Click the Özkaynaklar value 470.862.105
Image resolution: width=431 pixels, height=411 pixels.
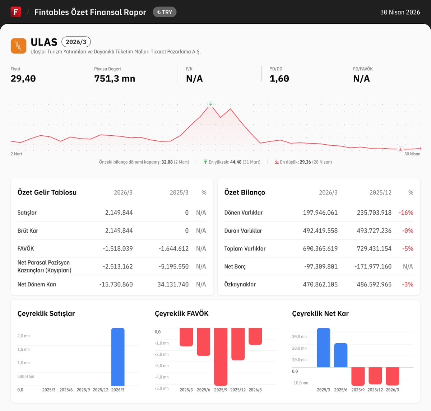pos(320,284)
